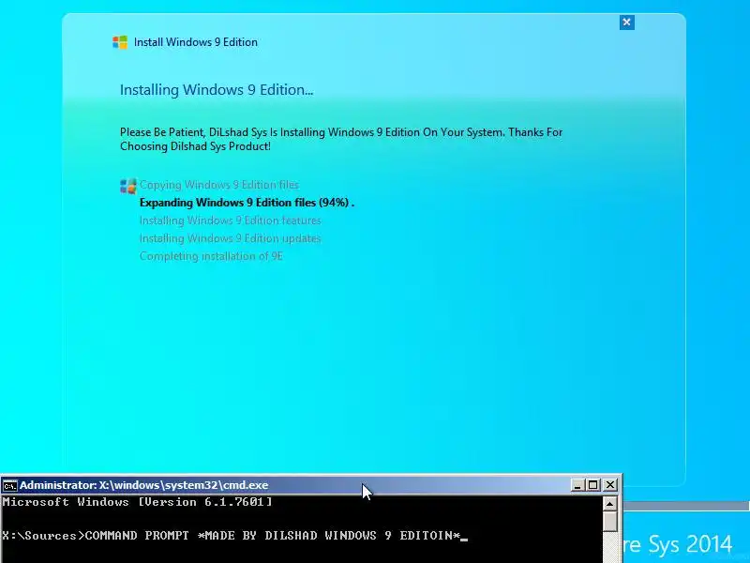Click the 'Install Windows 9 Edition' title text
This screenshot has width=750, height=563.
point(196,42)
